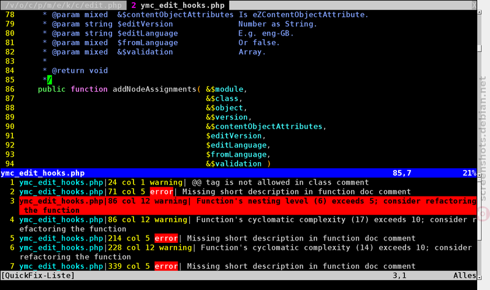
Task: Click $fromLanguage parameter on line 93
Action: [236, 155]
